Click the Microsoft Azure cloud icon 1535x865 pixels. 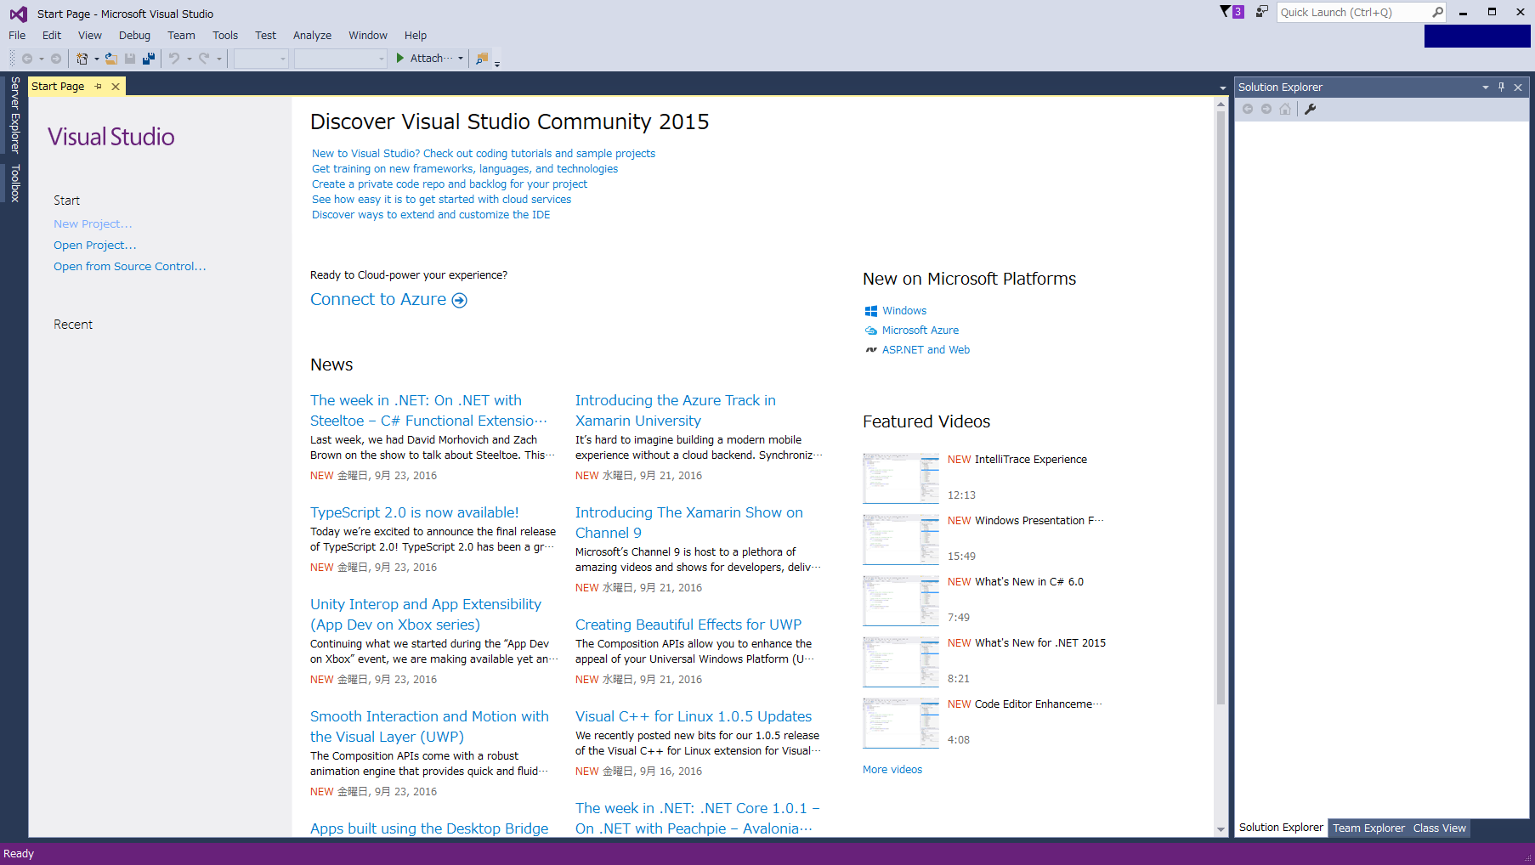[871, 331]
